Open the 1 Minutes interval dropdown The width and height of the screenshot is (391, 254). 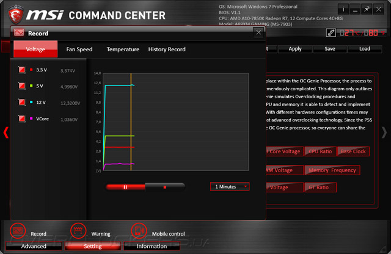[230, 186]
